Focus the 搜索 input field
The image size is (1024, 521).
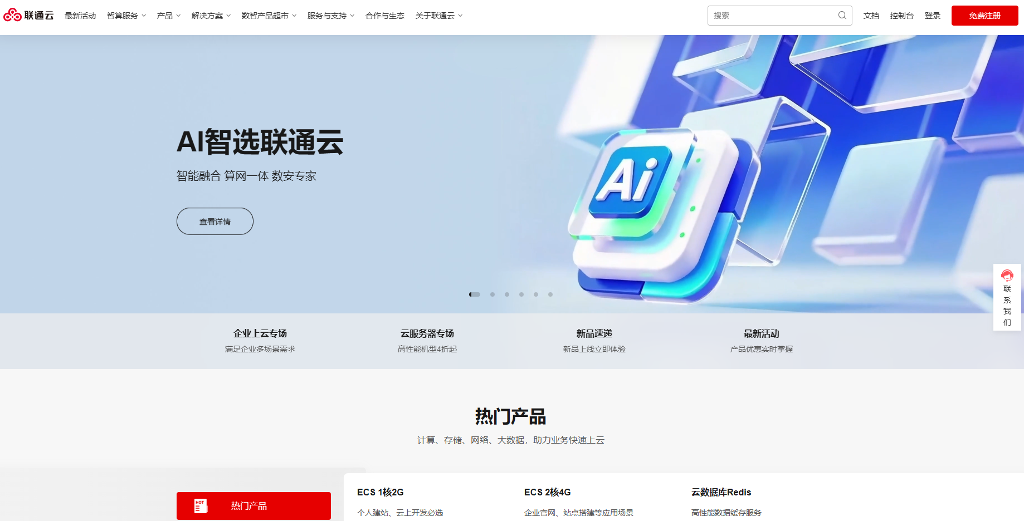point(779,16)
